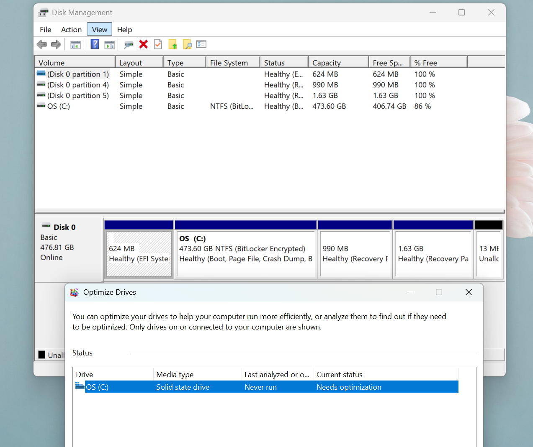Close the Disk Management window
The height and width of the screenshot is (447, 533).
pyautogui.click(x=491, y=13)
